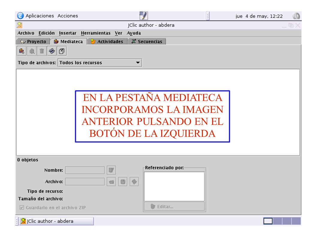Open the Insertar menu
317x237 pixels.
[x=67, y=33]
